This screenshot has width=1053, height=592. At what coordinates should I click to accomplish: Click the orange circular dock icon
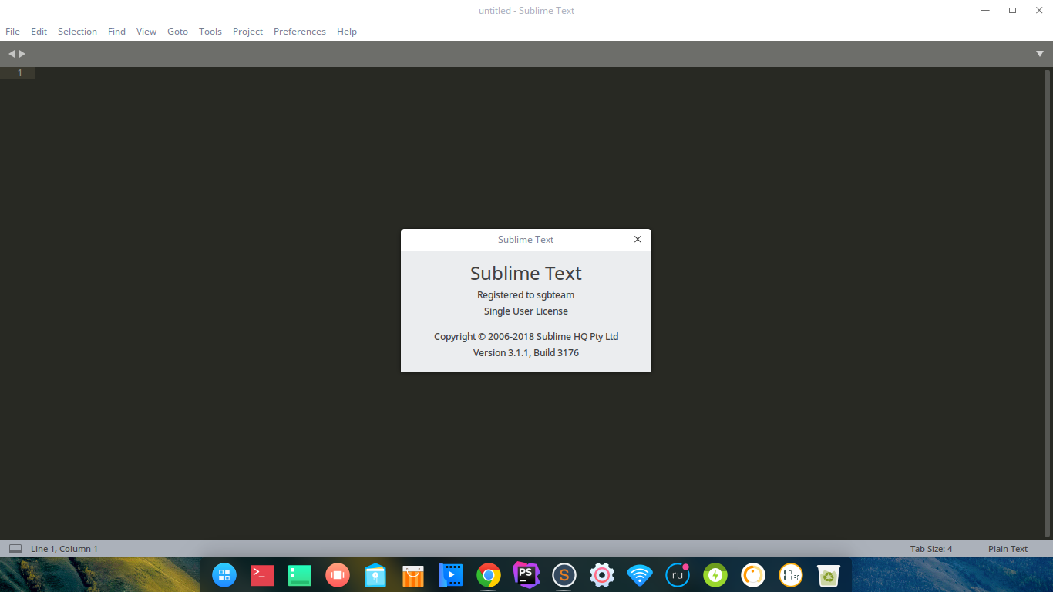pos(753,575)
